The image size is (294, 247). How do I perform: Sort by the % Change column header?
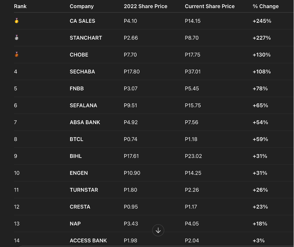[x=266, y=6]
